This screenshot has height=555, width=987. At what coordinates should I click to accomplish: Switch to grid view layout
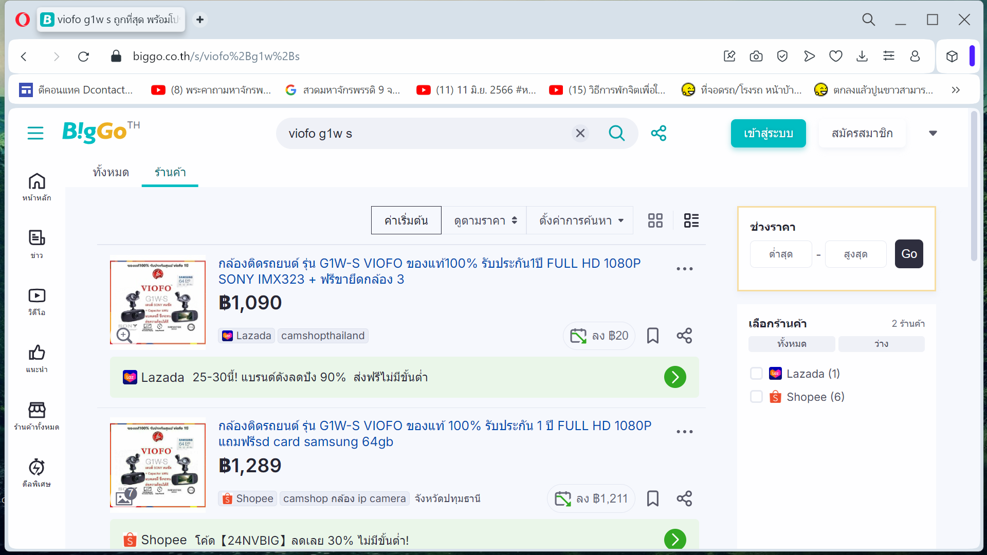[x=655, y=220]
